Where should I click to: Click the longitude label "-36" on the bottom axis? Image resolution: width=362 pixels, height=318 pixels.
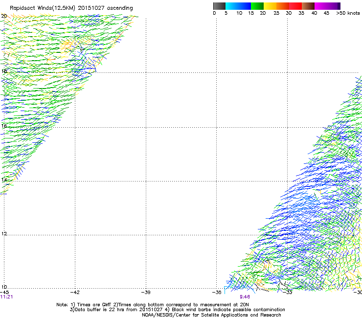click(x=217, y=293)
